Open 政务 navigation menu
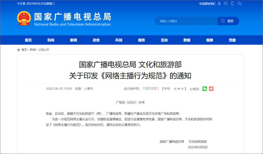The height and width of the screenshot is (154, 263). [x=96, y=40]
